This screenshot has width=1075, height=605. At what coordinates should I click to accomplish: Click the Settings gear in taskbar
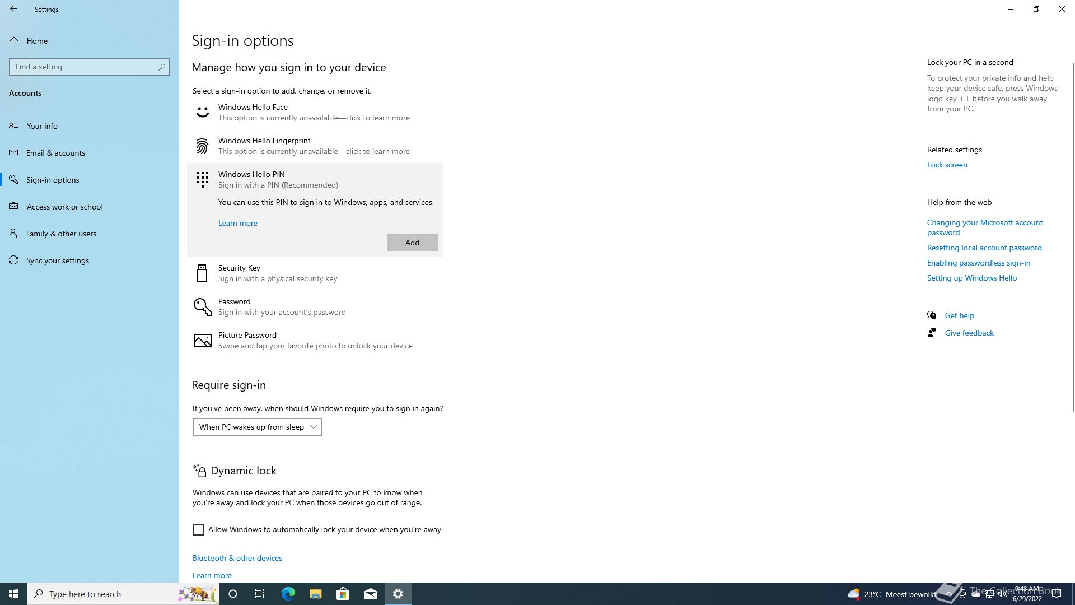(x=398, y=594)
